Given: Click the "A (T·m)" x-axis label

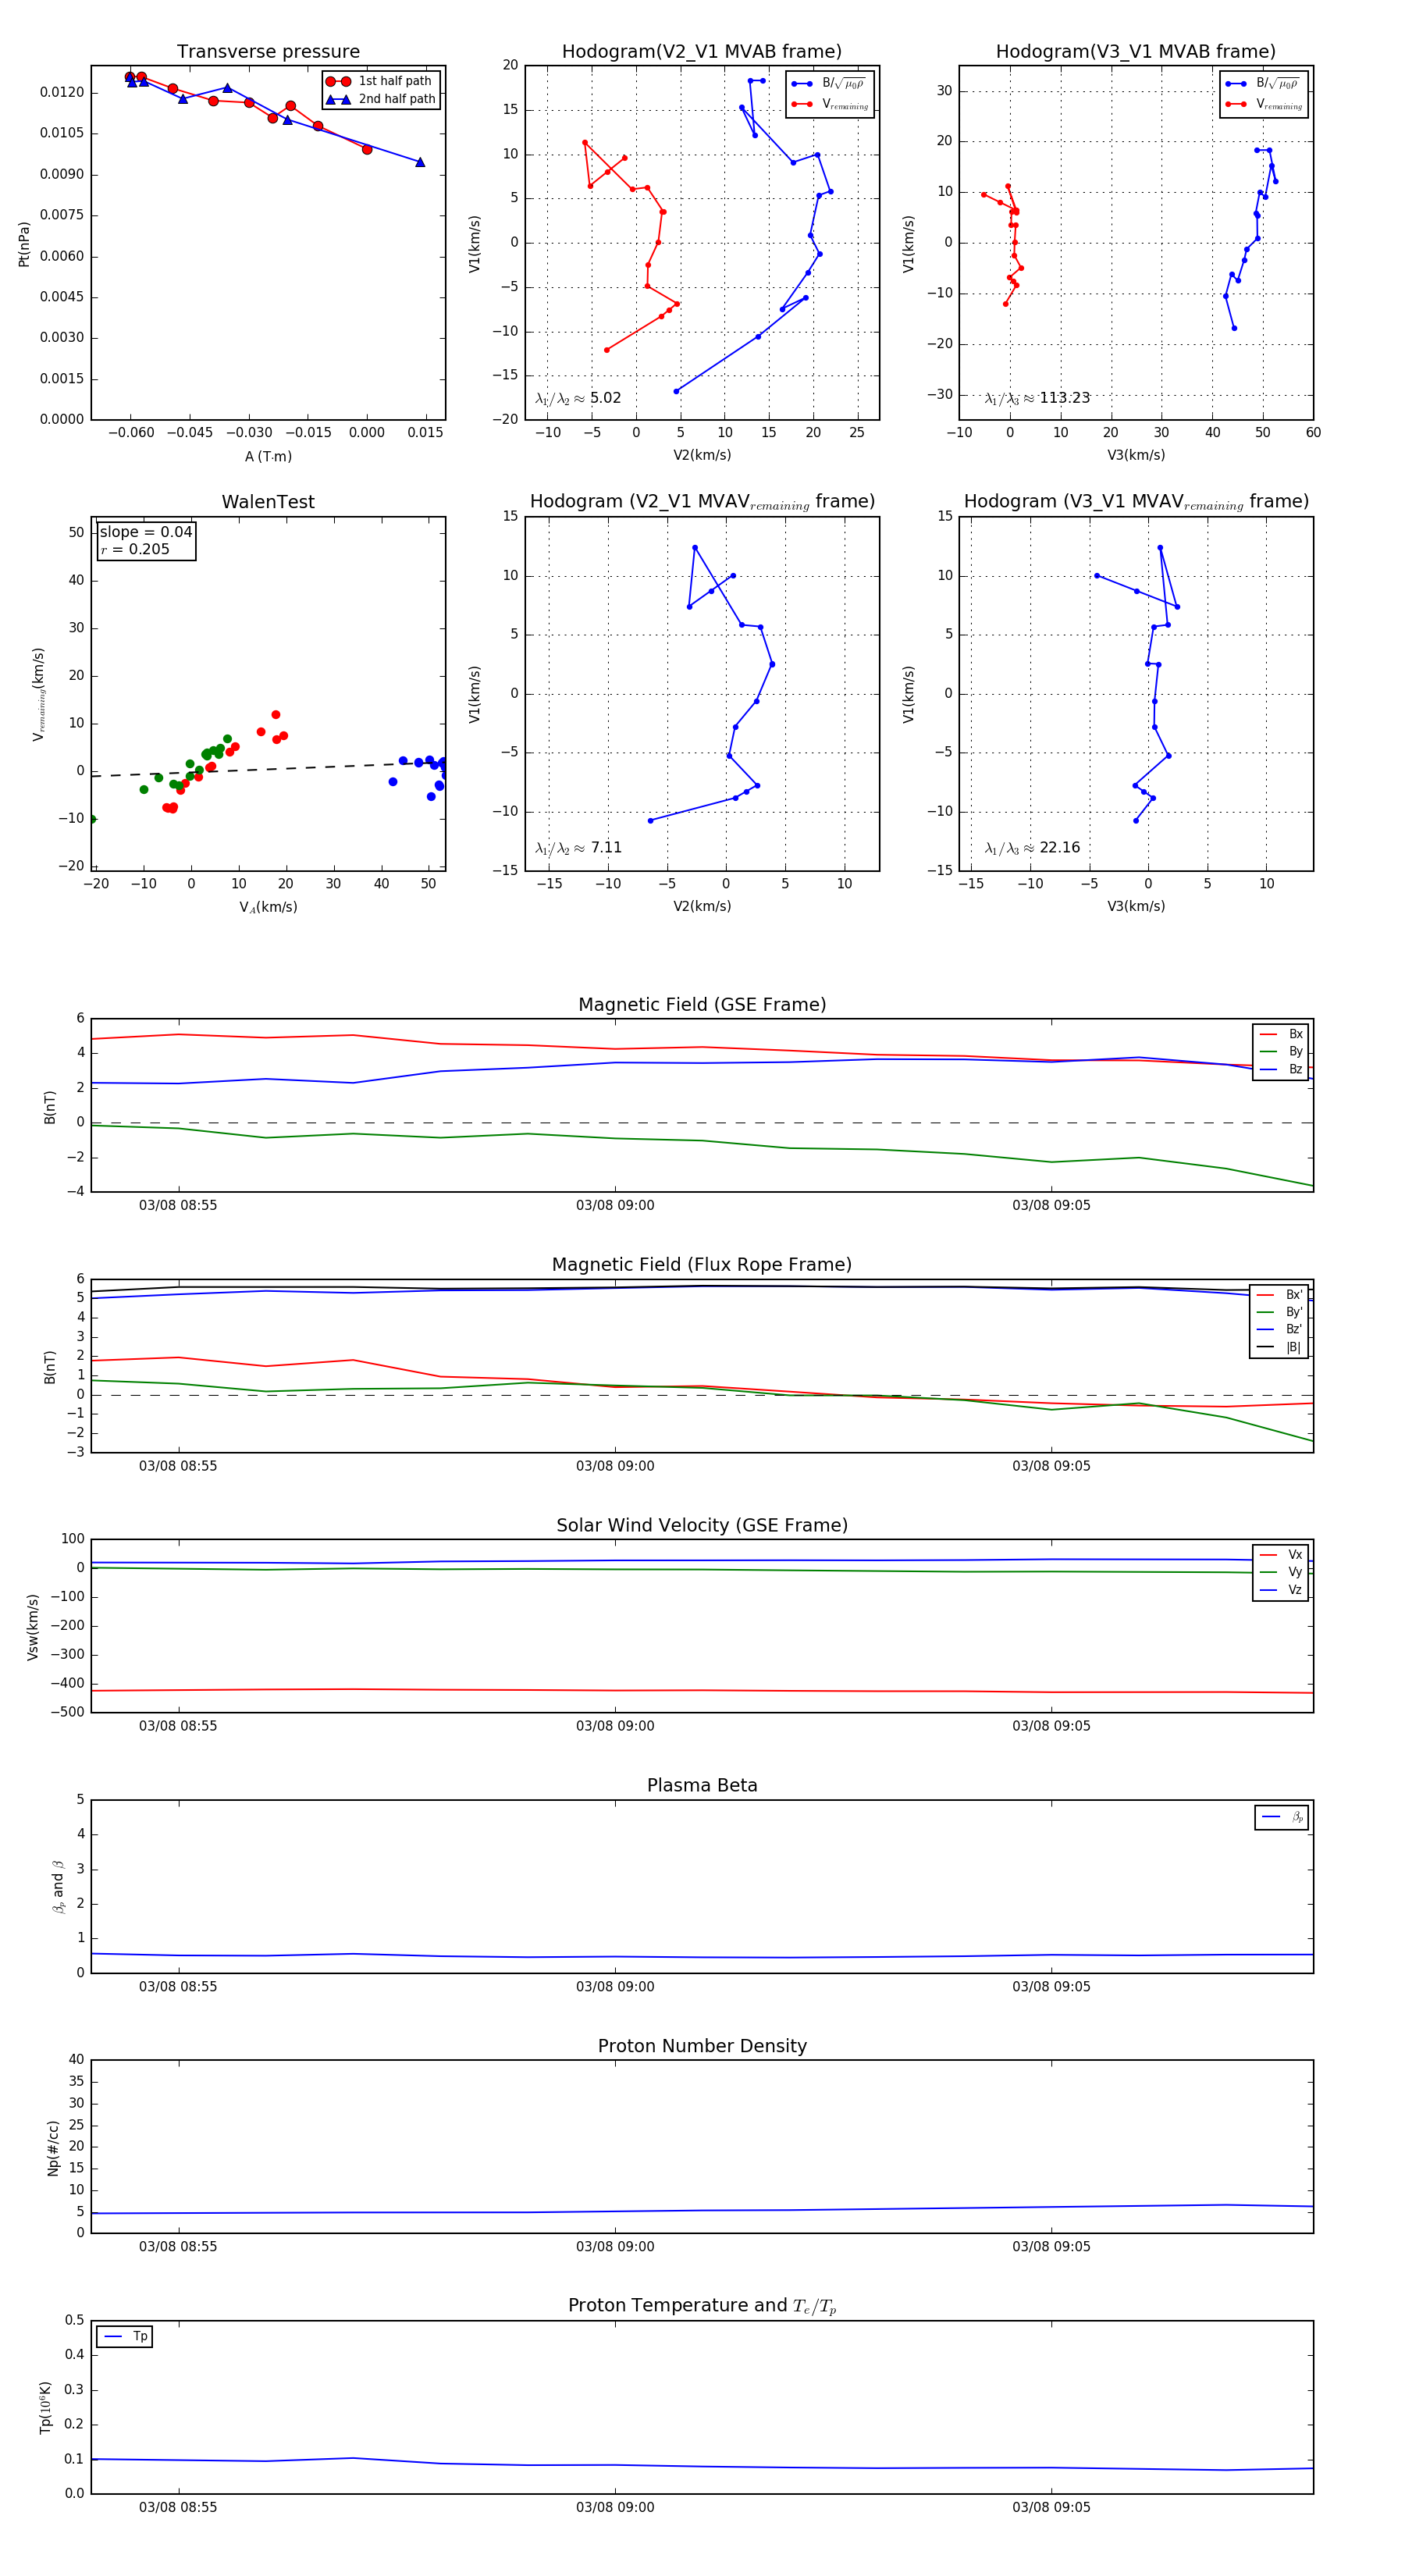Looking at the screenshot, I should [268, 457].
